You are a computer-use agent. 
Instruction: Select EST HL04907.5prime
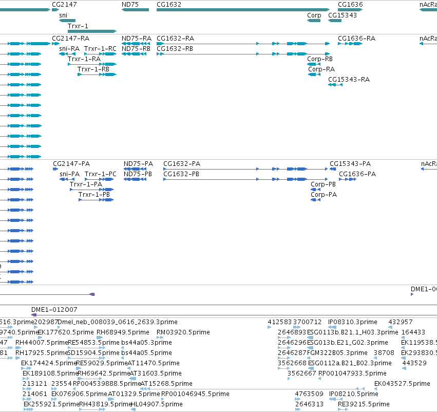(157, 404)
